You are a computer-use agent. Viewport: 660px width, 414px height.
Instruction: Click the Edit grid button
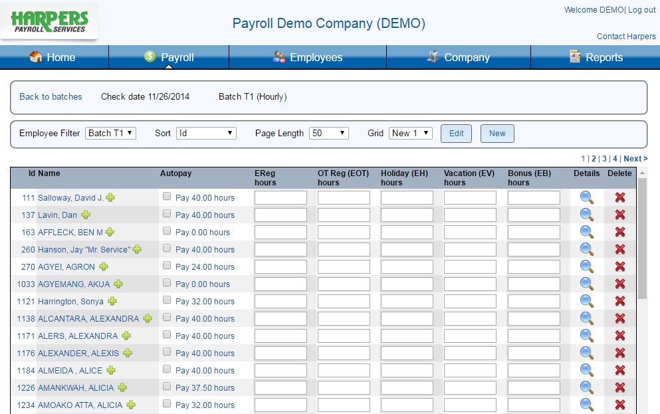[x=456, y=134]
